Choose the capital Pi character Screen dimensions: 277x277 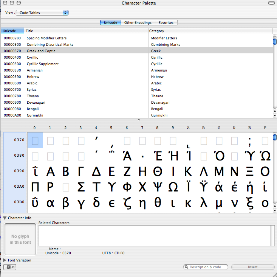pos(35,187)
